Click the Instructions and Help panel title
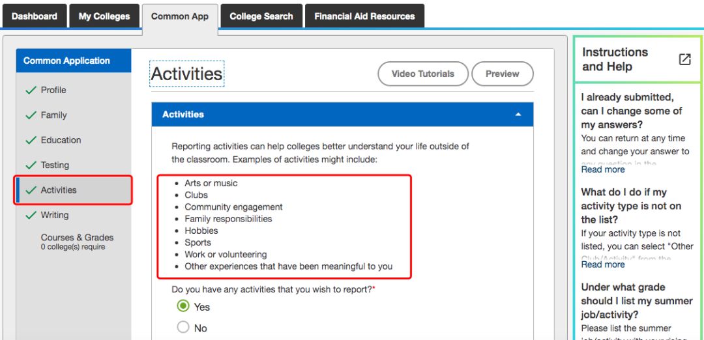Viewport: 704px width, 340px height. pyautogui.click(x=615, y=59)
